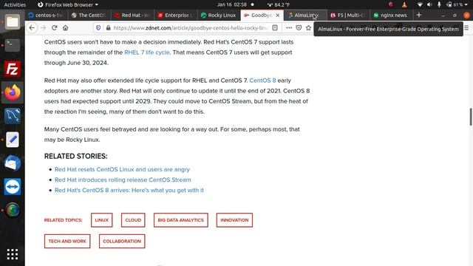Launch Thunderbird mail from dock
Screen dimensions: 473x266
[13, 163]
